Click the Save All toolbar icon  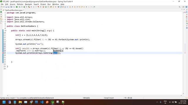point(9,7)
